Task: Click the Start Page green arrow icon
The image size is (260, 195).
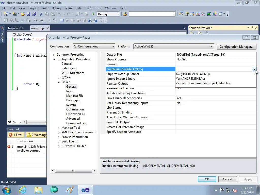Action: click(209, 14)
